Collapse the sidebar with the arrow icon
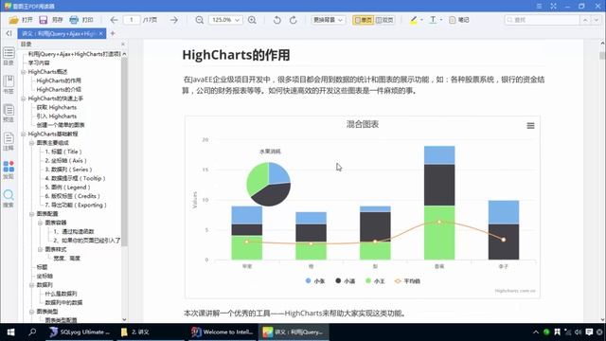Viewport: 606px width, 341px height. 9,34
